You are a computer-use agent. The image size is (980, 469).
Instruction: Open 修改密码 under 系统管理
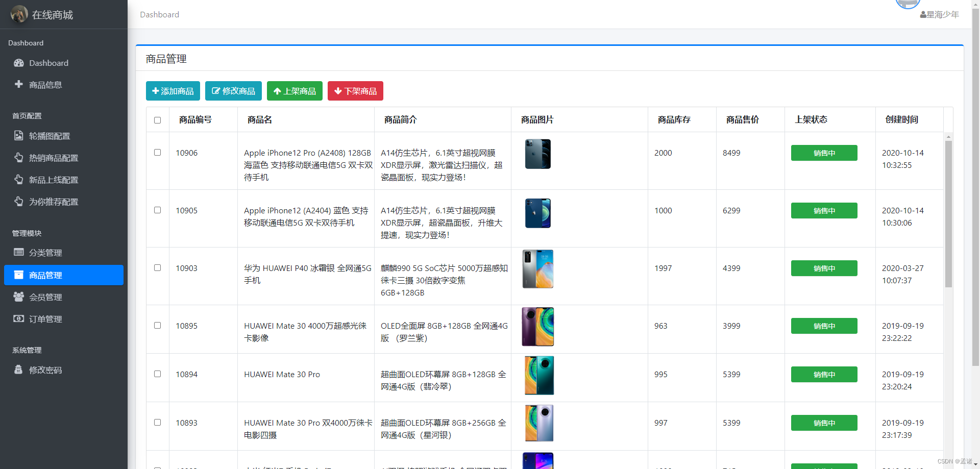coord(46,369)
